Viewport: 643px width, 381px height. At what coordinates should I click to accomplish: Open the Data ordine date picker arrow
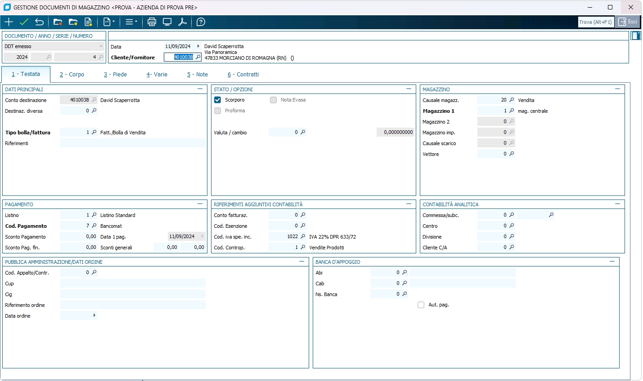click(x=94, y=315)
